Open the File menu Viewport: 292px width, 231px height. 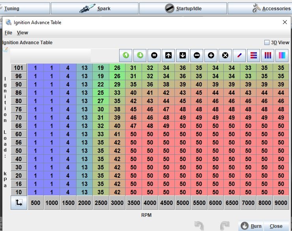tap(8, 33)
